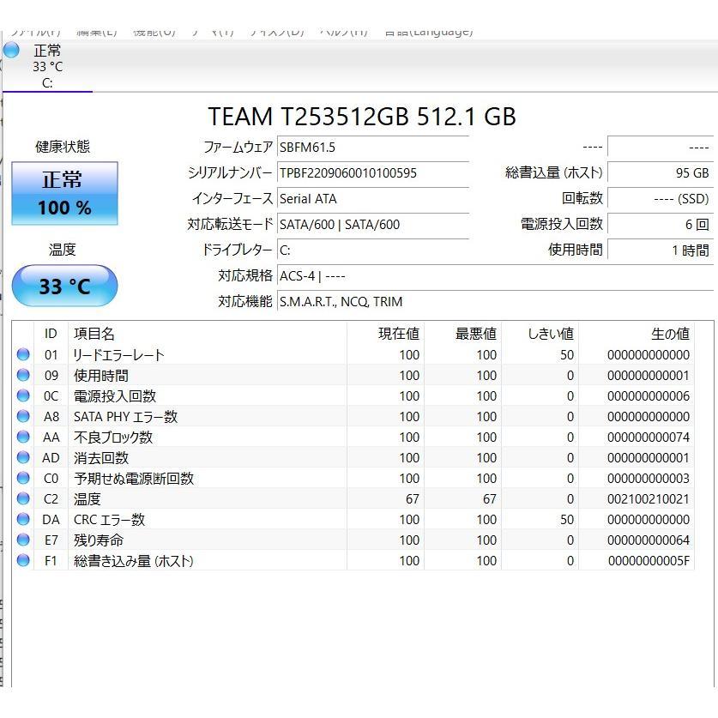
Task: Click raw value 000000000006
Action: click(648, 396)
